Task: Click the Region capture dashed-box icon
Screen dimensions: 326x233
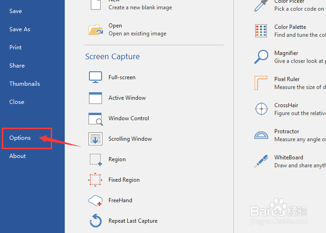Action: [96, 159]
